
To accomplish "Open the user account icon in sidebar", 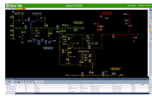I will tap(151, 10).
